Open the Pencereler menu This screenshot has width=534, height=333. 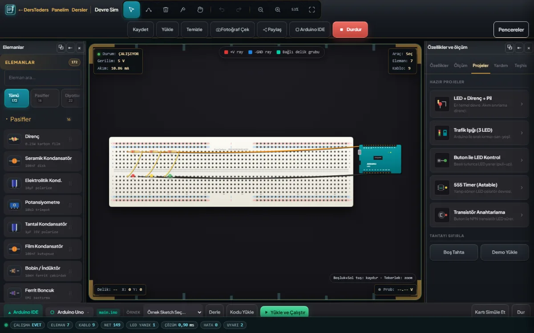(511, 30)
